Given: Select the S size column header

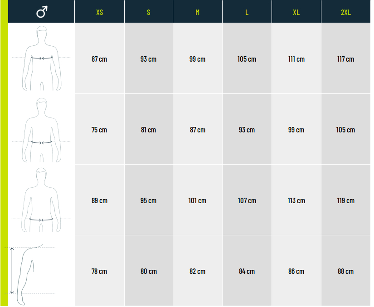Looking at the screenshot, I should pyautogui.click(x=149, y=12).
